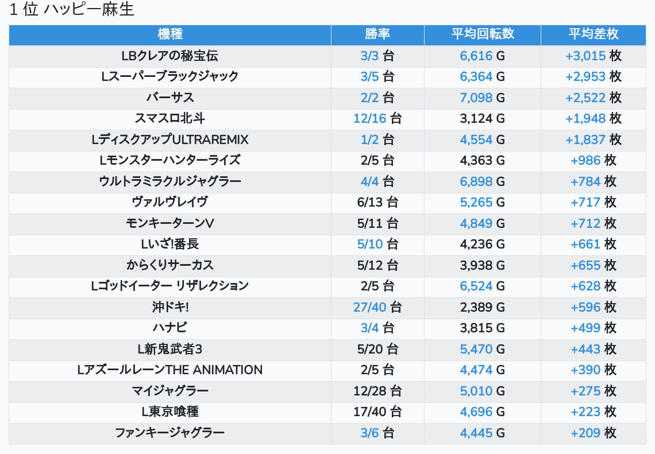The width and height of the screenshot is (655, 454).
Task: Click the モンキーターンV average difference +712
Action: (585, 223)
